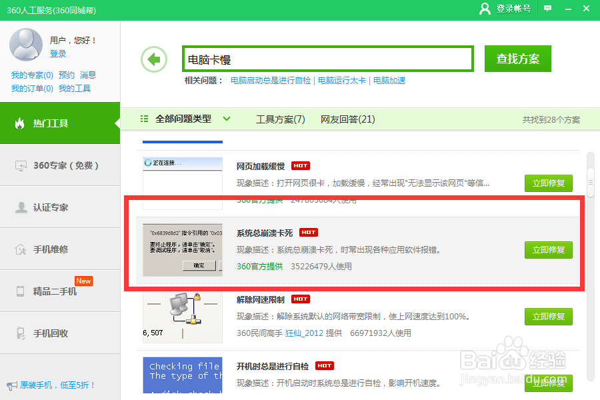Click the 解除网速限制 network thumbnail
This screenshot has height=400, width=600.
coord(183,317)
